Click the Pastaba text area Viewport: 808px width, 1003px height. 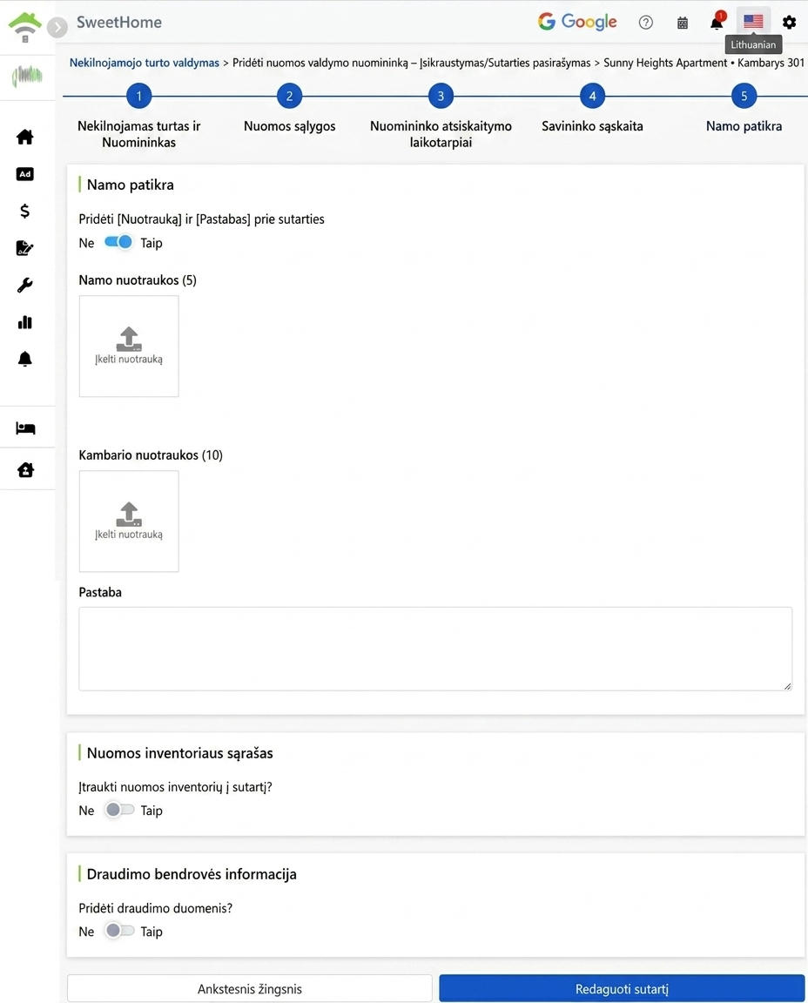tap(435, 649)
